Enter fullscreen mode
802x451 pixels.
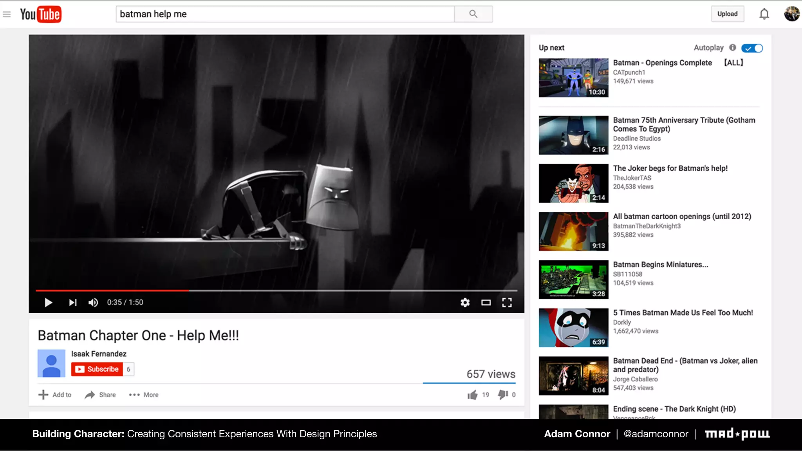click(507, 303)
